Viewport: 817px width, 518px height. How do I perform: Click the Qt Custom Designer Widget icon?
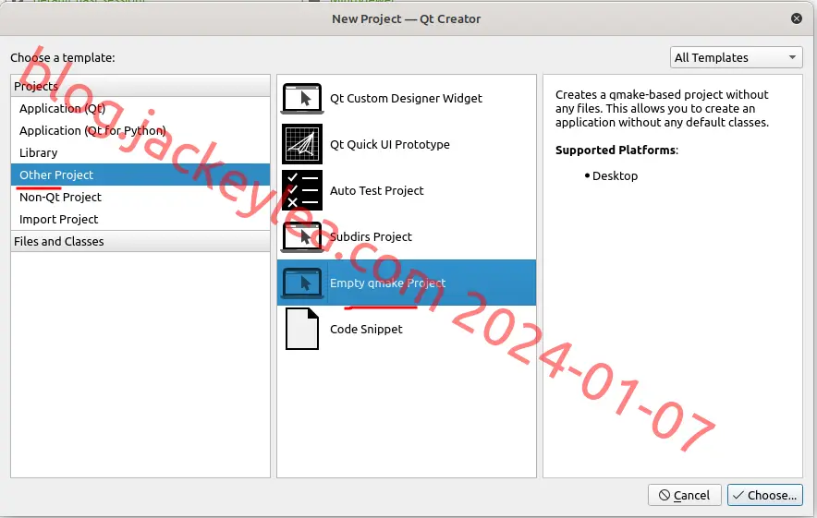302,99
